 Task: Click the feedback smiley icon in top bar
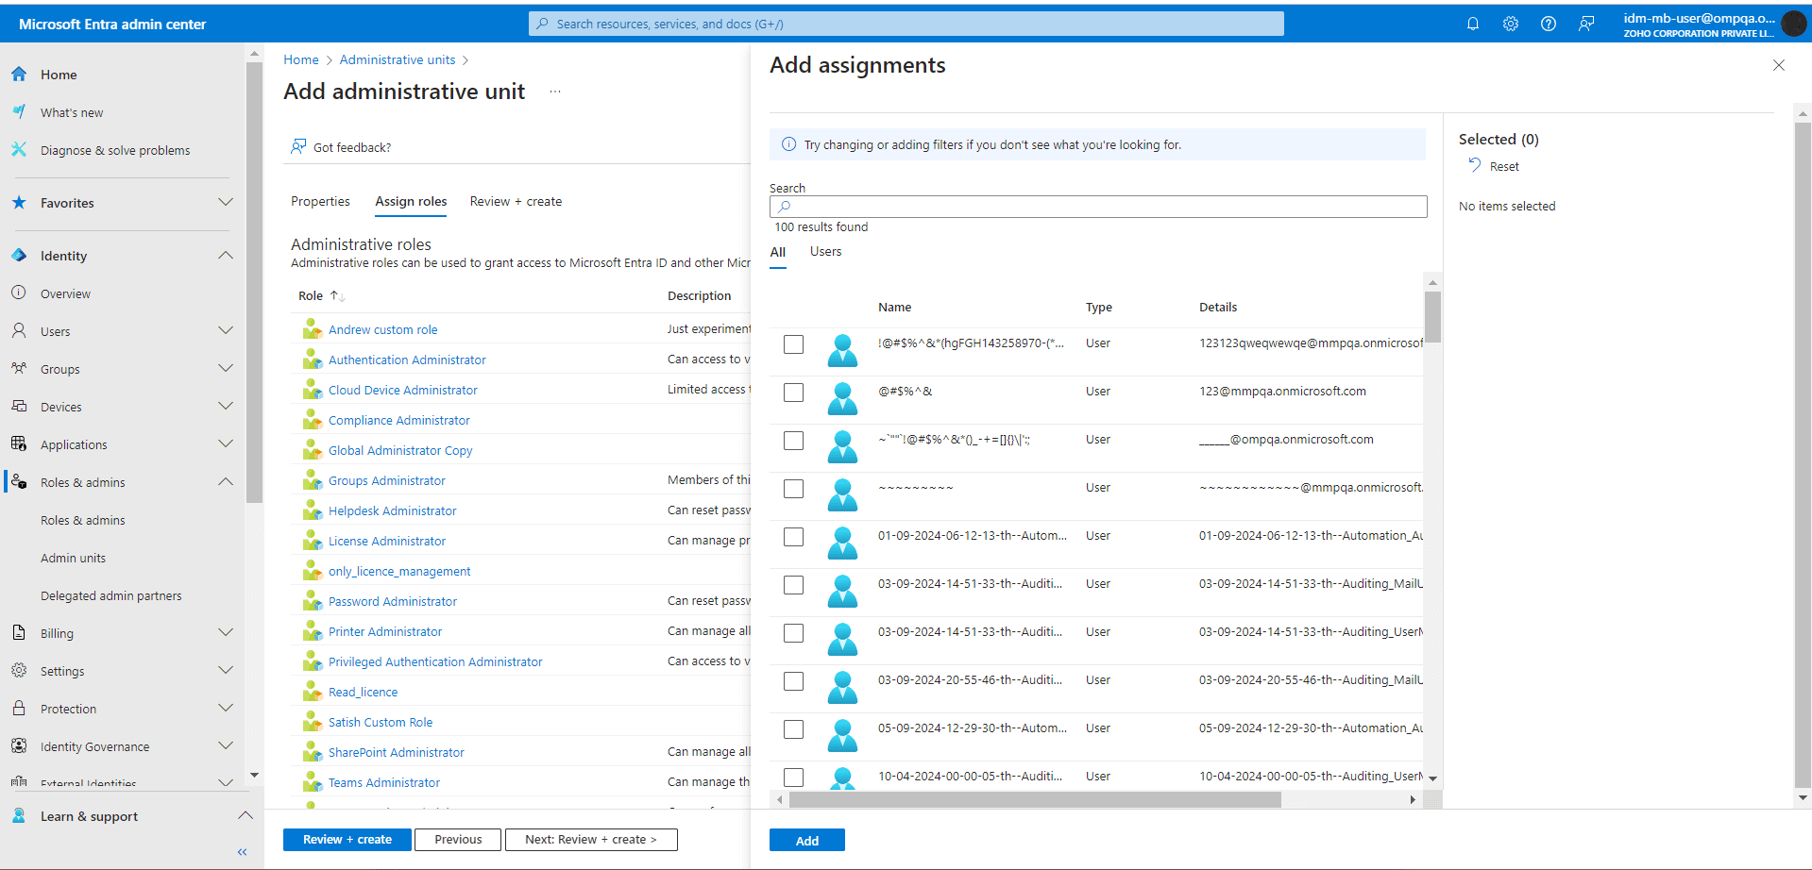click(x=1585, y=24)
